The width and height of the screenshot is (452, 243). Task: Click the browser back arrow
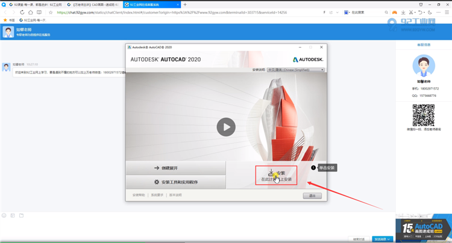tap(5, 13)
